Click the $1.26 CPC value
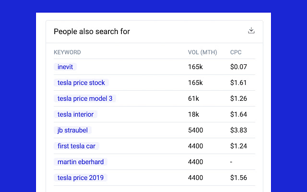307x192 pixels. (238, 98)
